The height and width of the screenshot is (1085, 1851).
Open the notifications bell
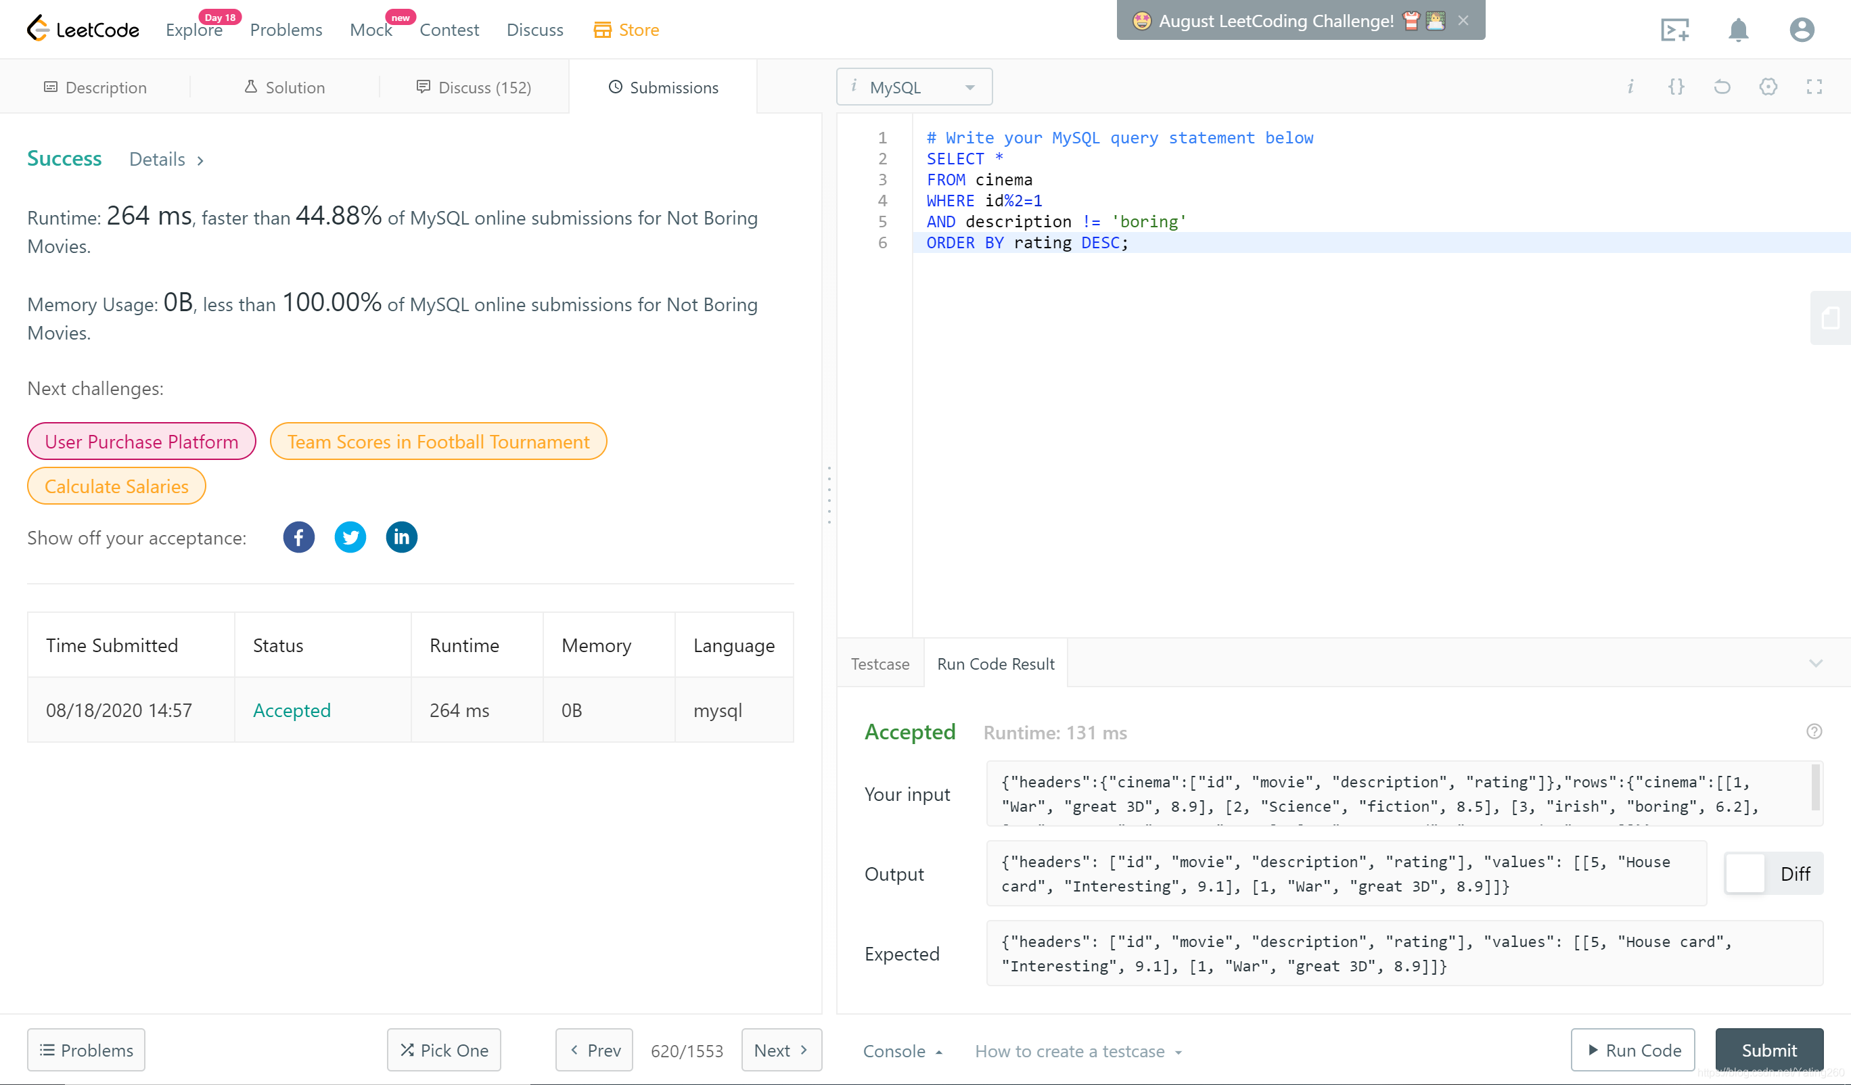pyautogui.click(x=1737, y=30)
